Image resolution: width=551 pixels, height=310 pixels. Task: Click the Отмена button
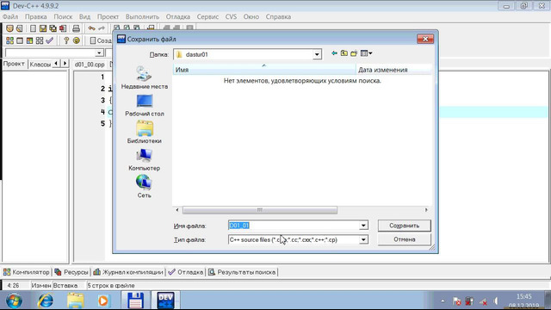(x=404, y=239)
